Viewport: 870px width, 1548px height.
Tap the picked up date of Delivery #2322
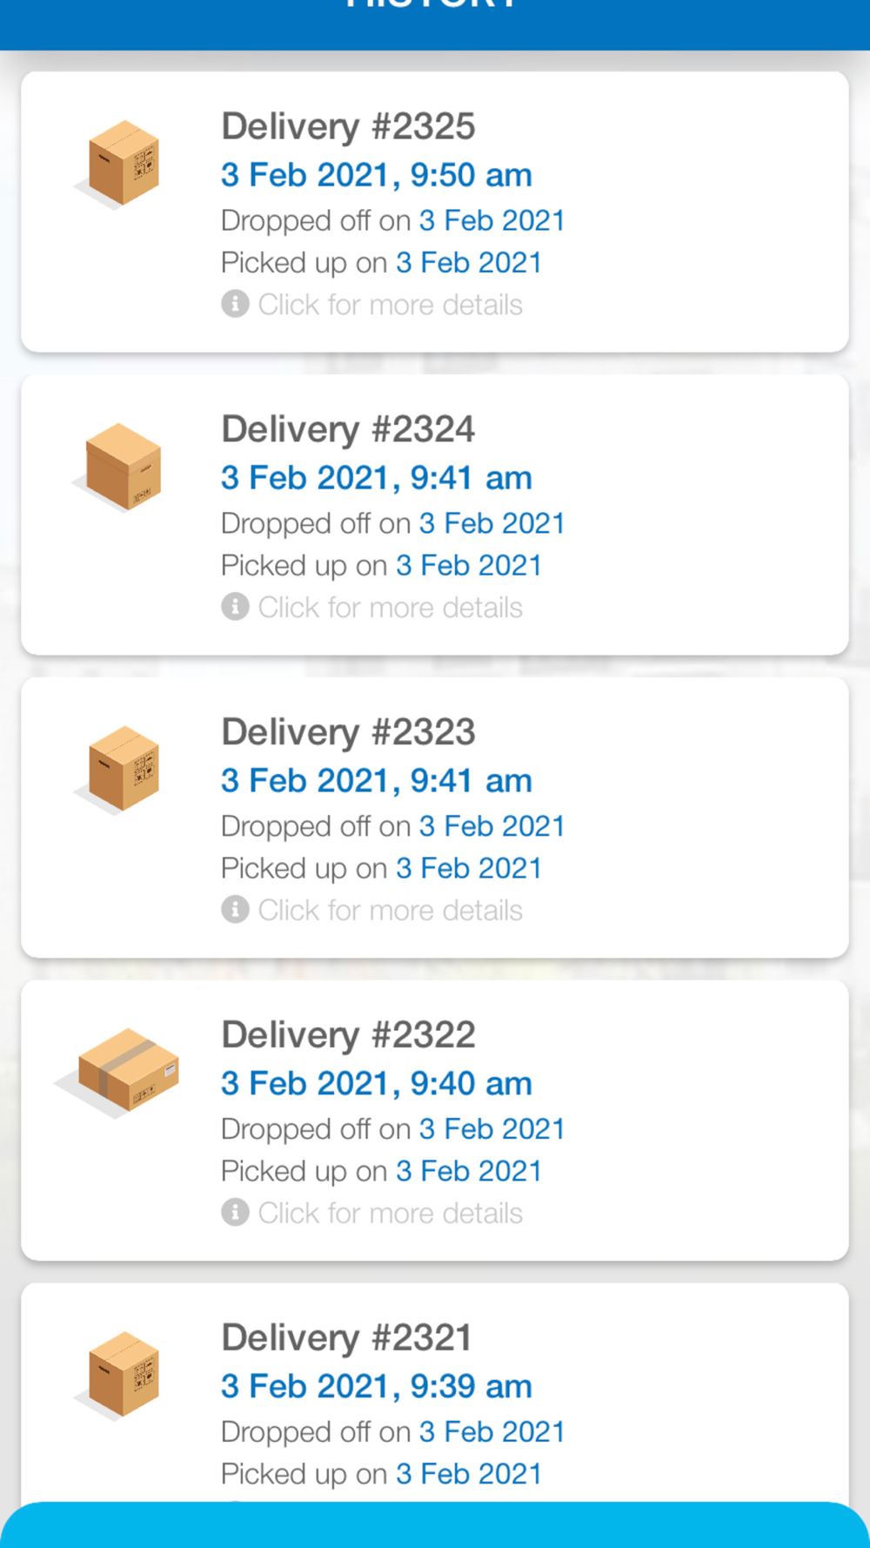(x=468, y=1171)
